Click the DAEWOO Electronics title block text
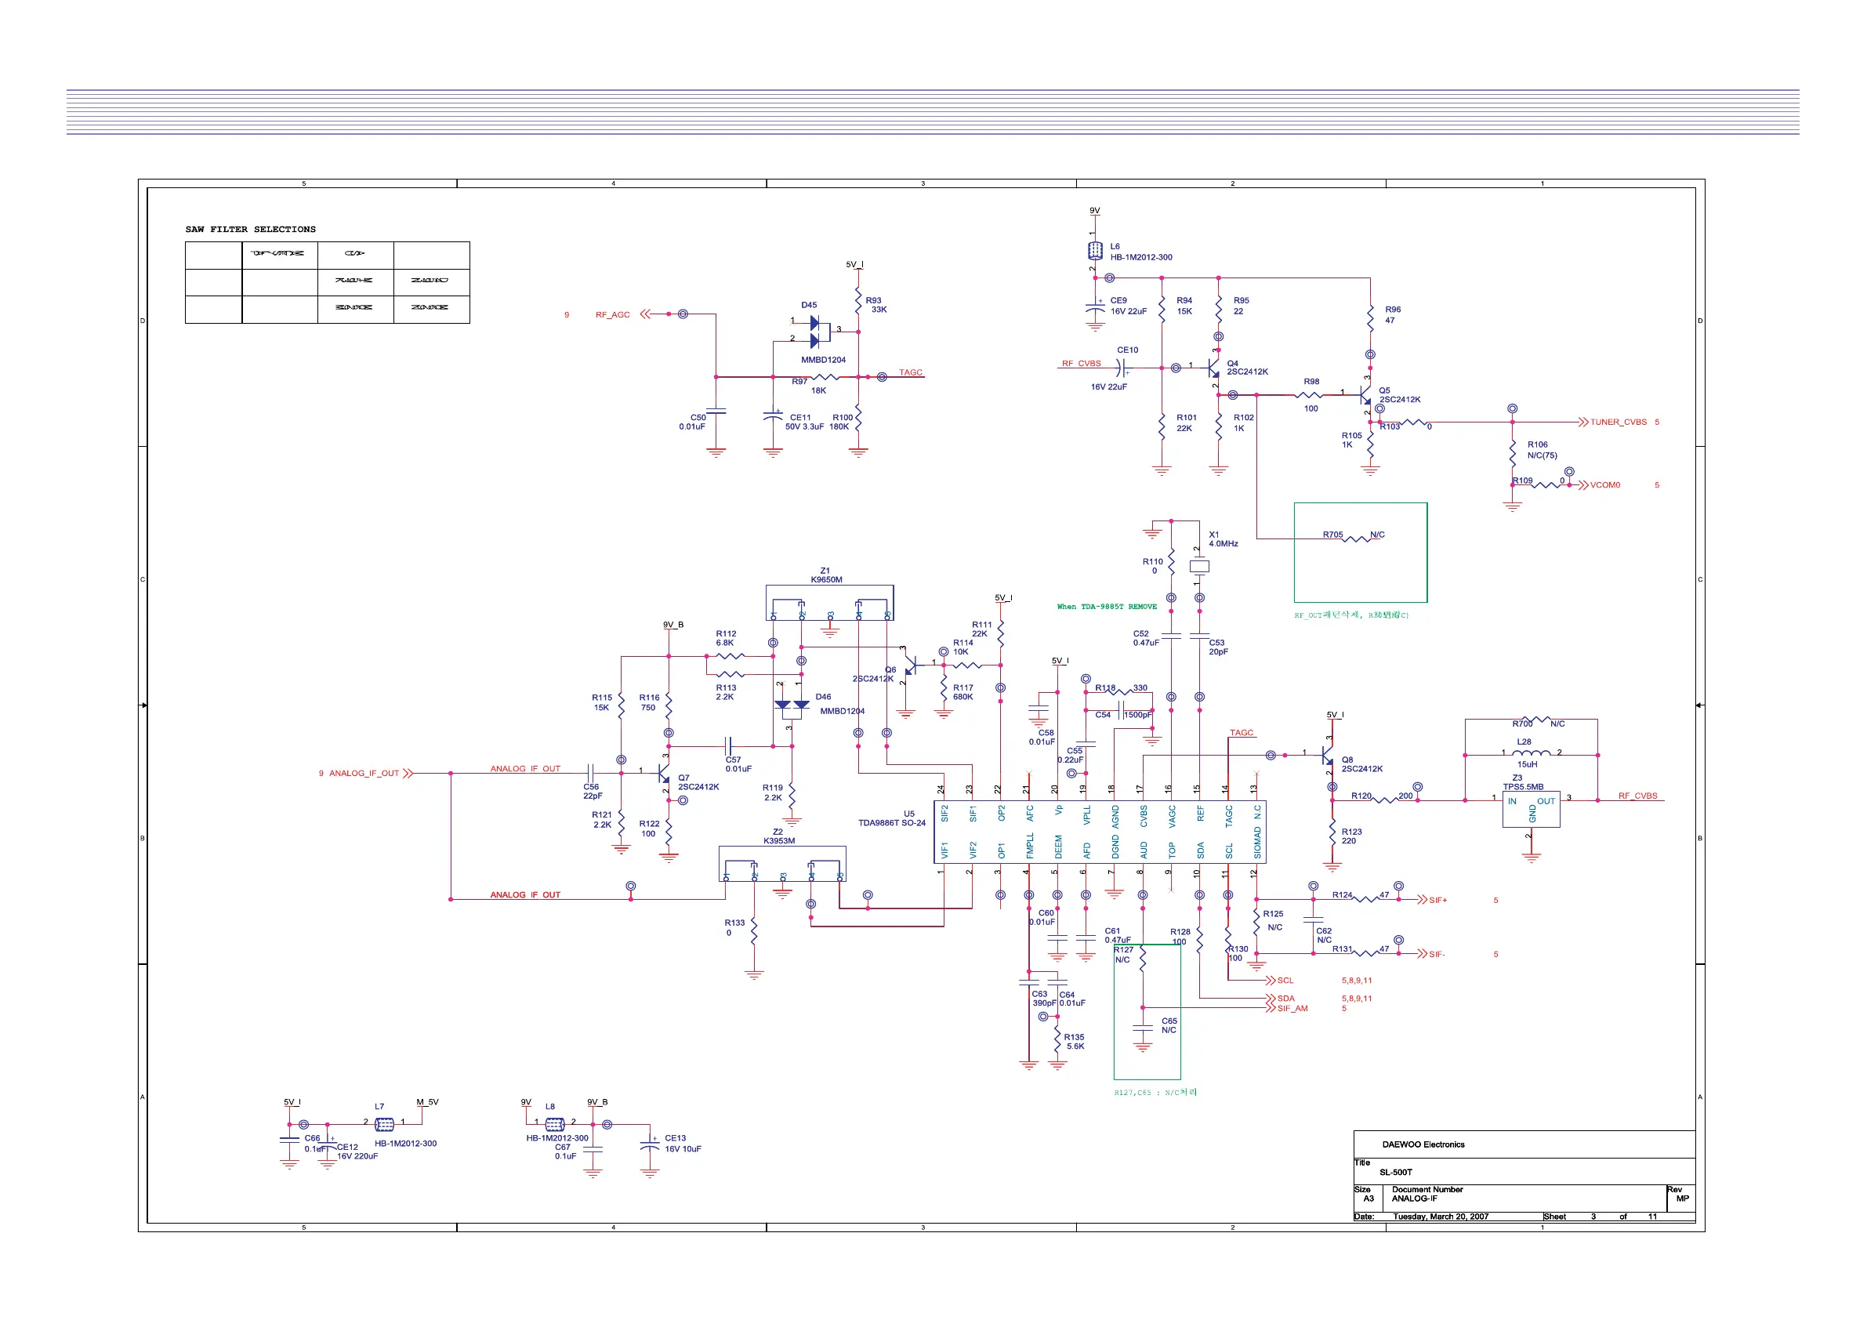1867x1320 pixels. pos(1423,1145)
